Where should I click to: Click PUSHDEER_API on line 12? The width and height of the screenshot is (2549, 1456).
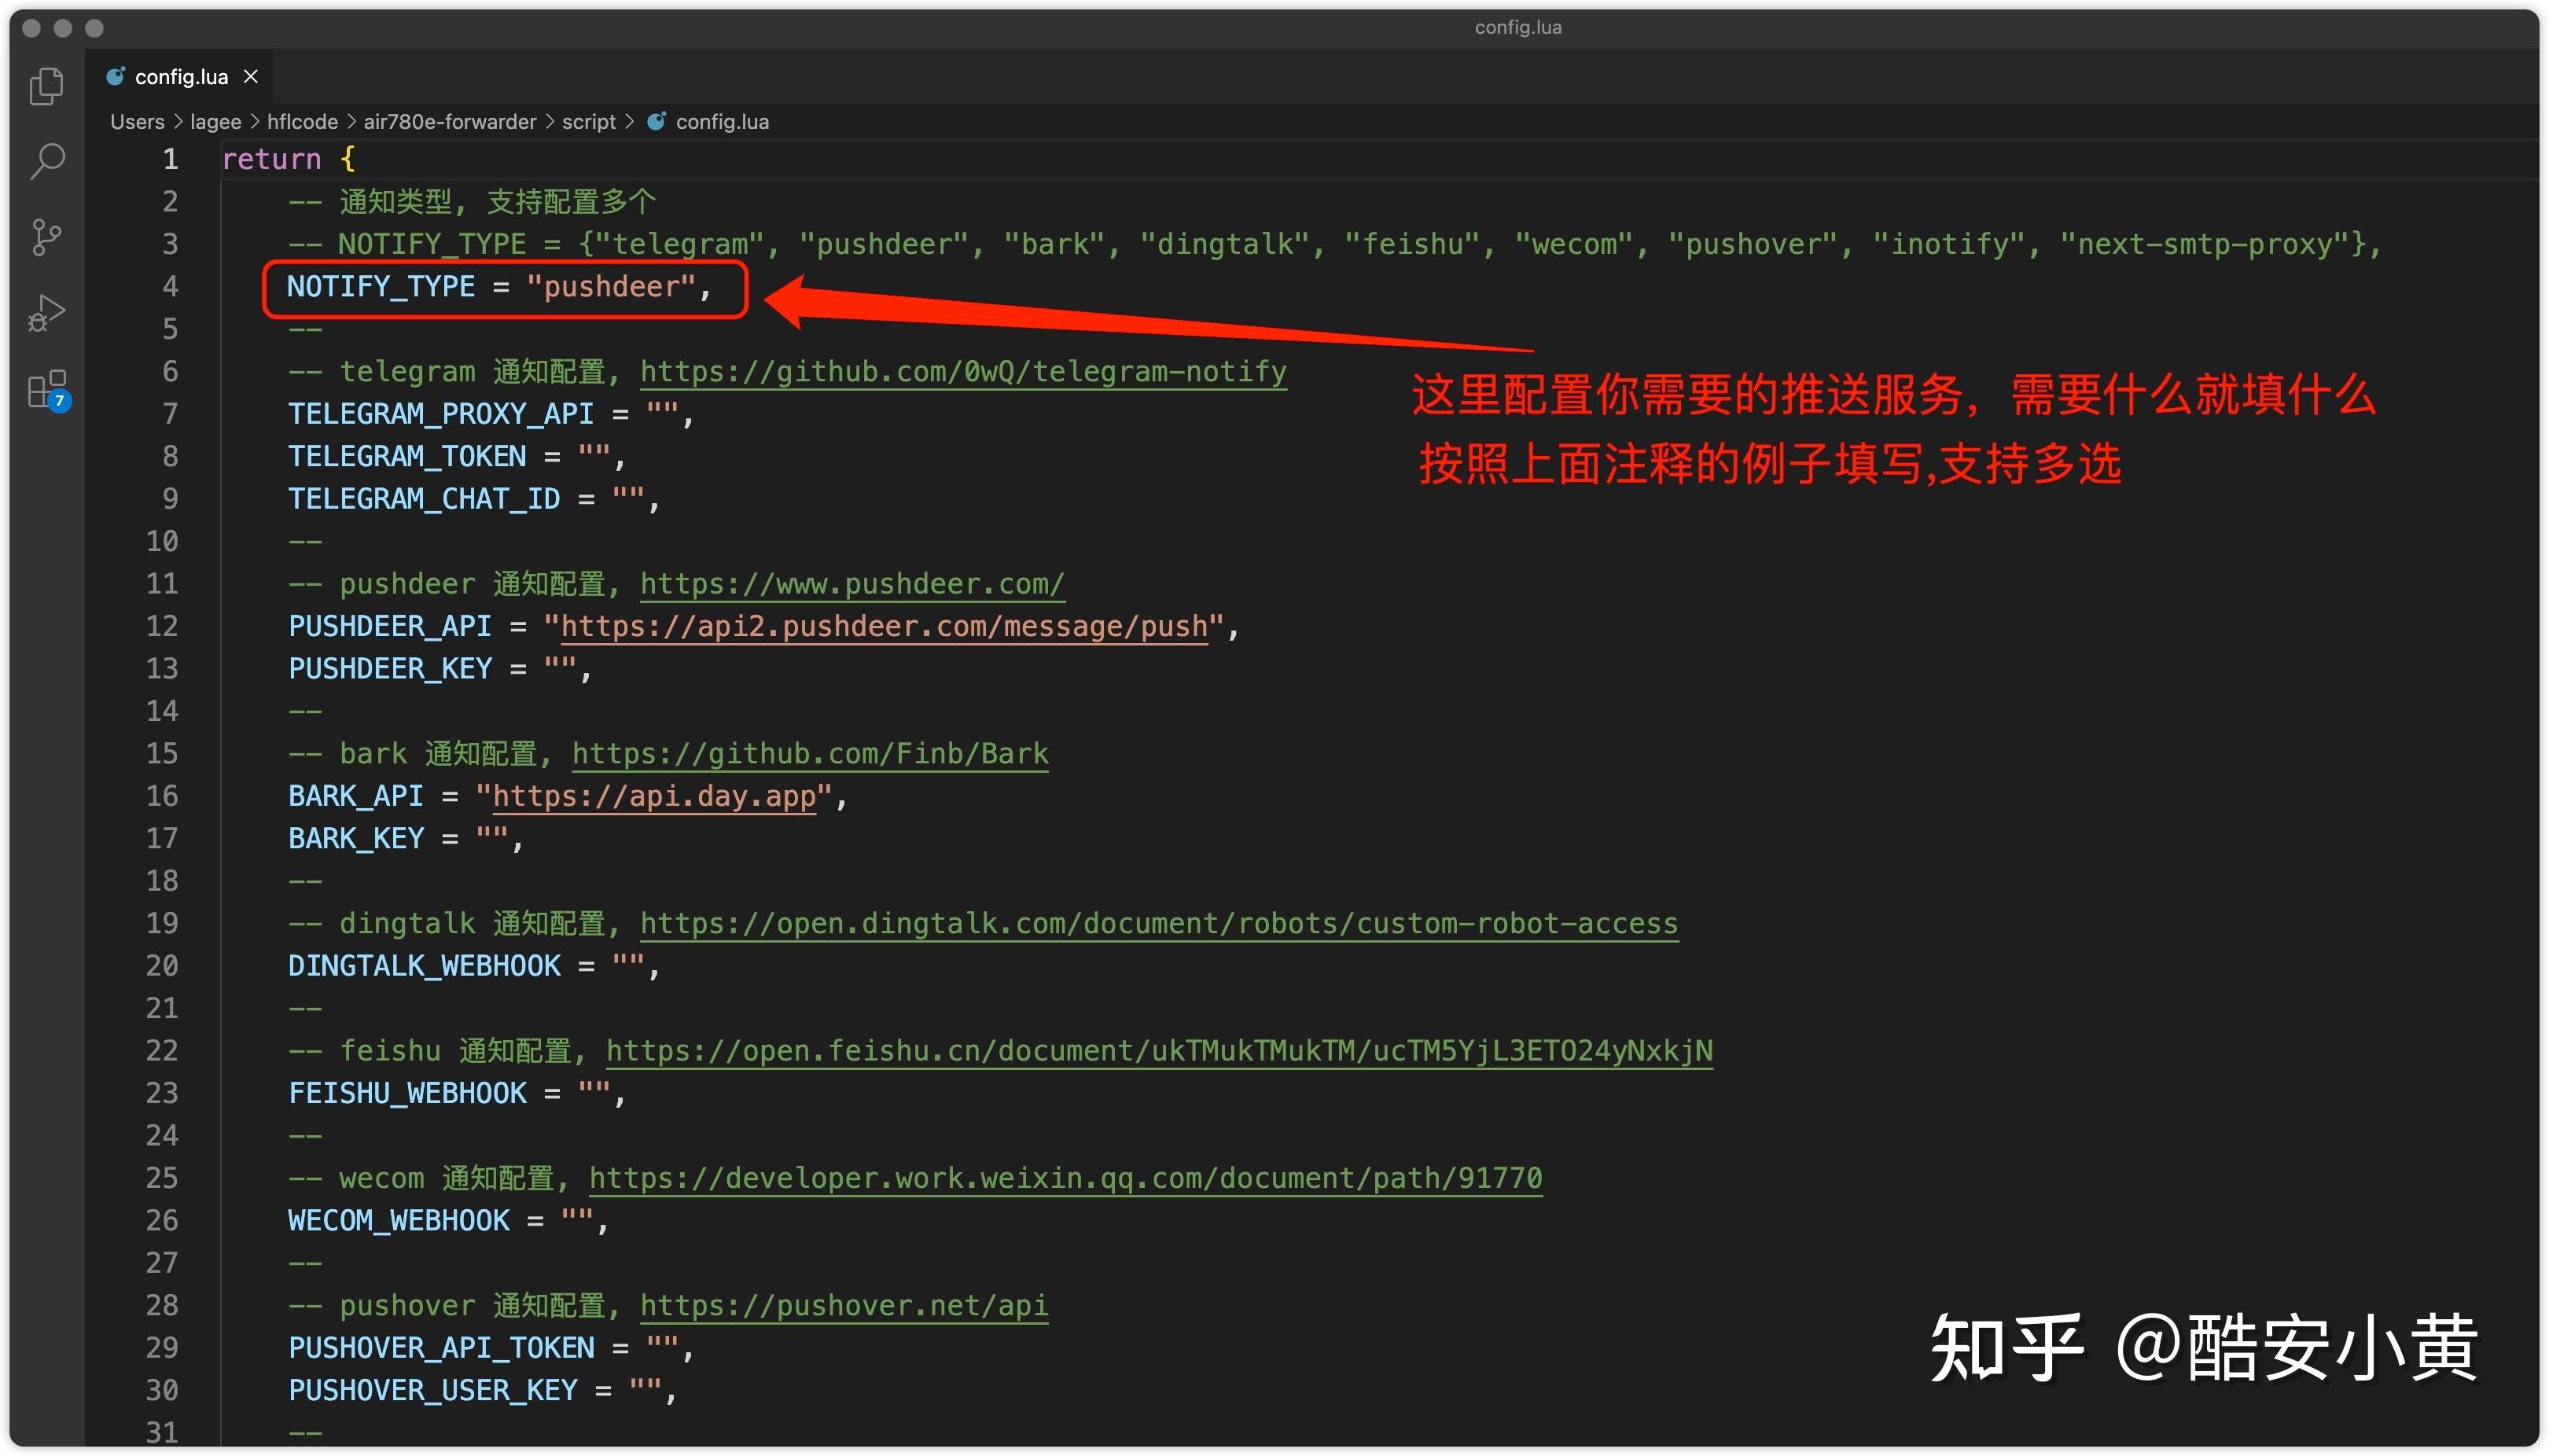(x=390, y=626)
